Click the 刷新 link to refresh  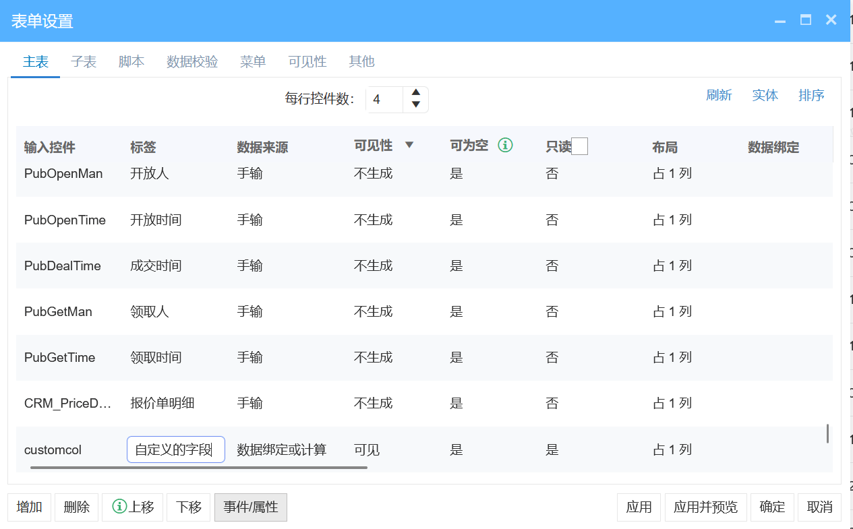[719, 95]
